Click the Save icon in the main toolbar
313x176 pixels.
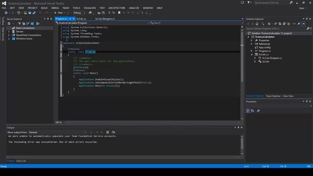[x=30, y=13]
